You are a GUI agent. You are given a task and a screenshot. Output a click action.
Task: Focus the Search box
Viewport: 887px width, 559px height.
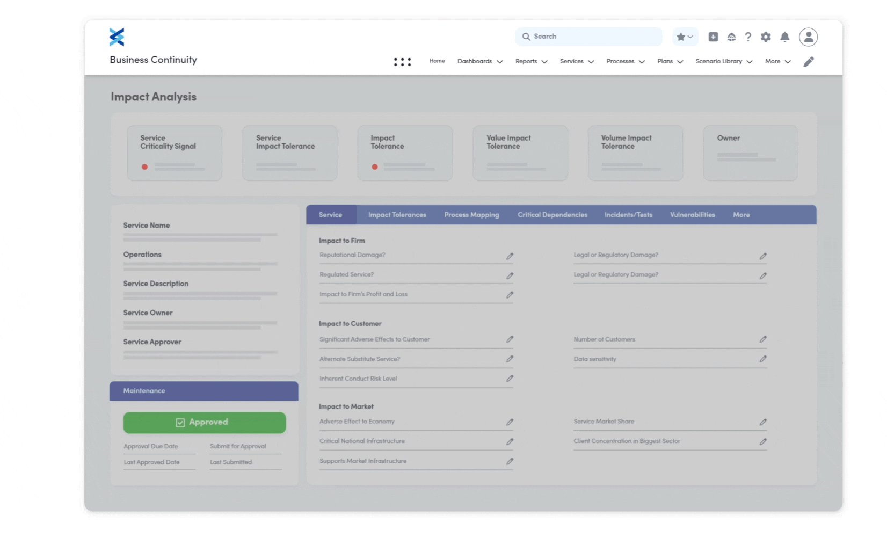click(x=588, y=37)
